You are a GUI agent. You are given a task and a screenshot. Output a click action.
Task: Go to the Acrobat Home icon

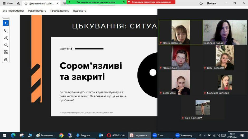tap(19, 3)
